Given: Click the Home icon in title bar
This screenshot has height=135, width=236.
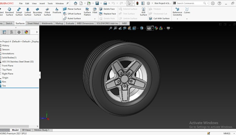Looking at the screenshot, I should tap(75, 3).
